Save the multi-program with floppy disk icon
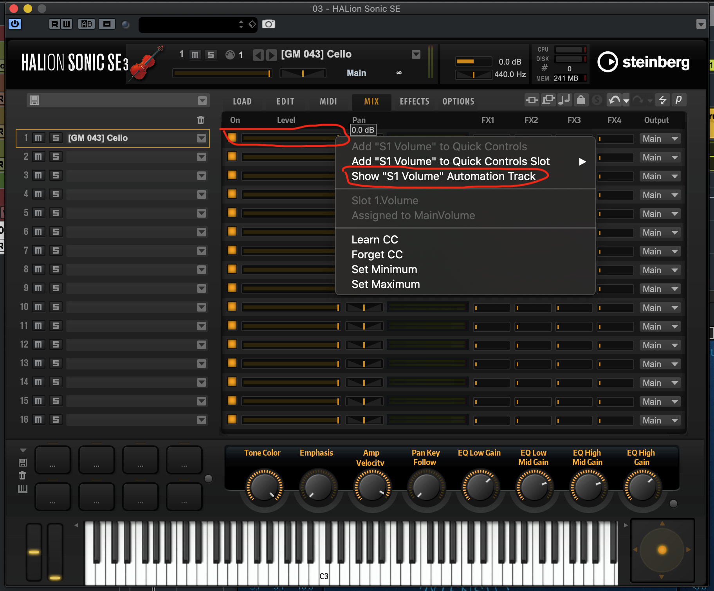The image size is (714, 591). [34, 100]
